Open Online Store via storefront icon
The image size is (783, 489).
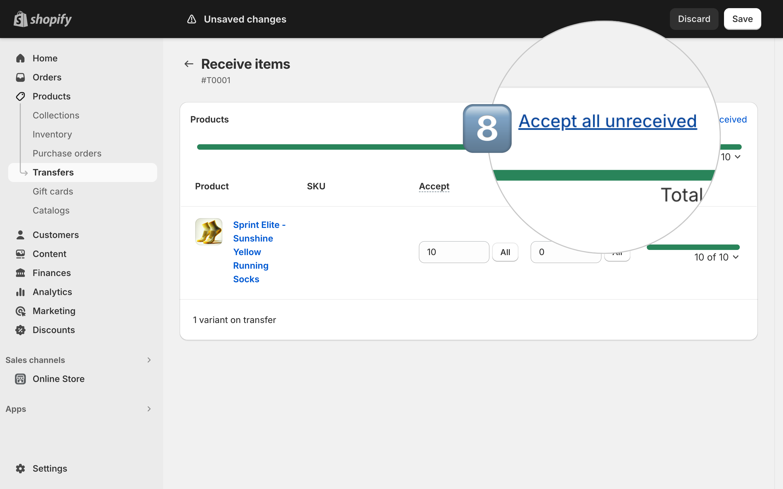click(20, 379)
